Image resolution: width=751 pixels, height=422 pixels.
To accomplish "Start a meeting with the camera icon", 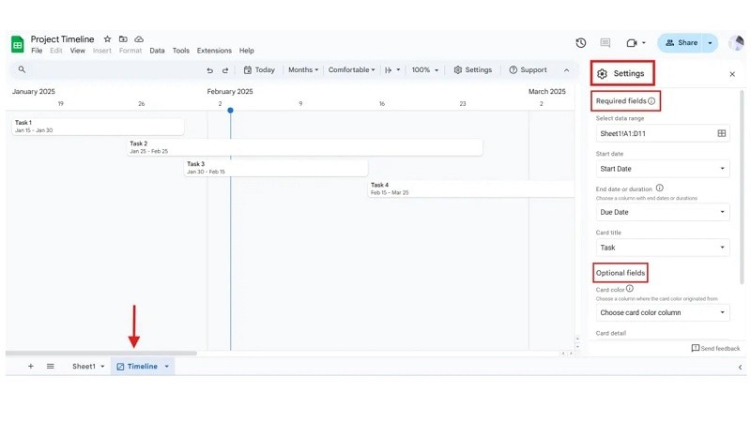I will 632,43.
